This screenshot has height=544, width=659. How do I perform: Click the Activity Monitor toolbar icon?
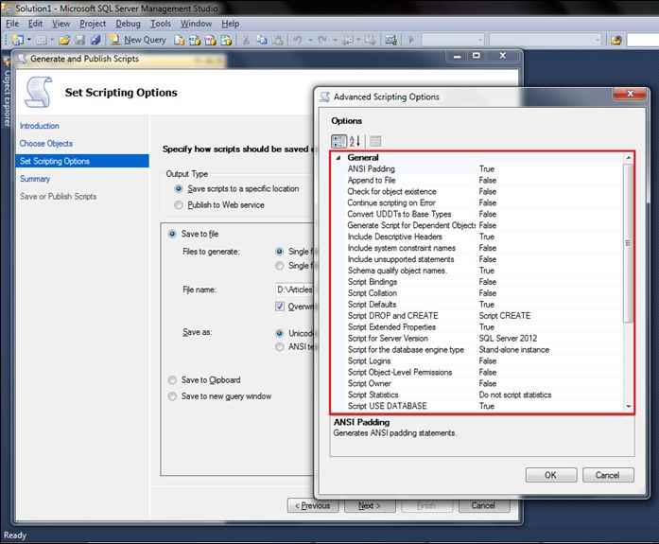coord(391,41)
